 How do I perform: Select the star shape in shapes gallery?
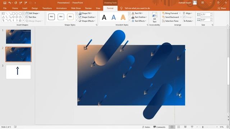[x=20, y=20]
